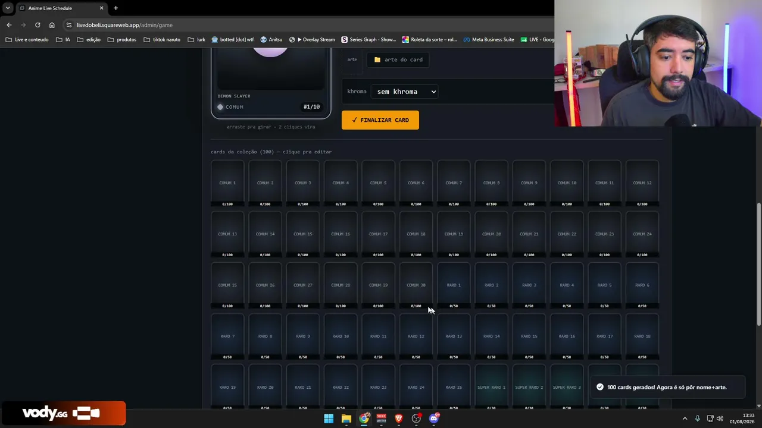Open the browser home page icon
This screenshot has height=428, width=762.
point(52,25)
